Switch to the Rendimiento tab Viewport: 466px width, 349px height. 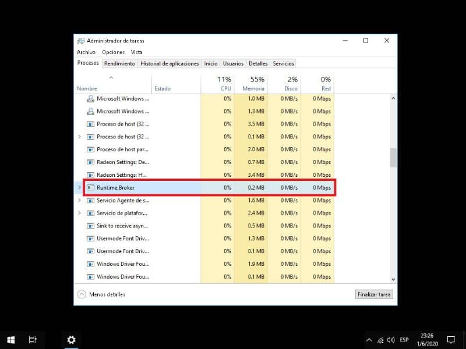tap(120, 63)
